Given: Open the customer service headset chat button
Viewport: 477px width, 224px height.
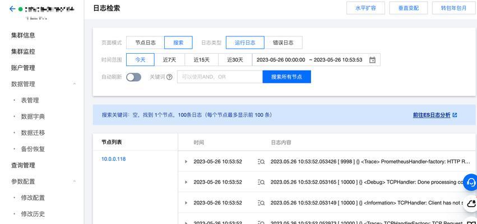Looking at the screenshot, I should pos(471,183).
